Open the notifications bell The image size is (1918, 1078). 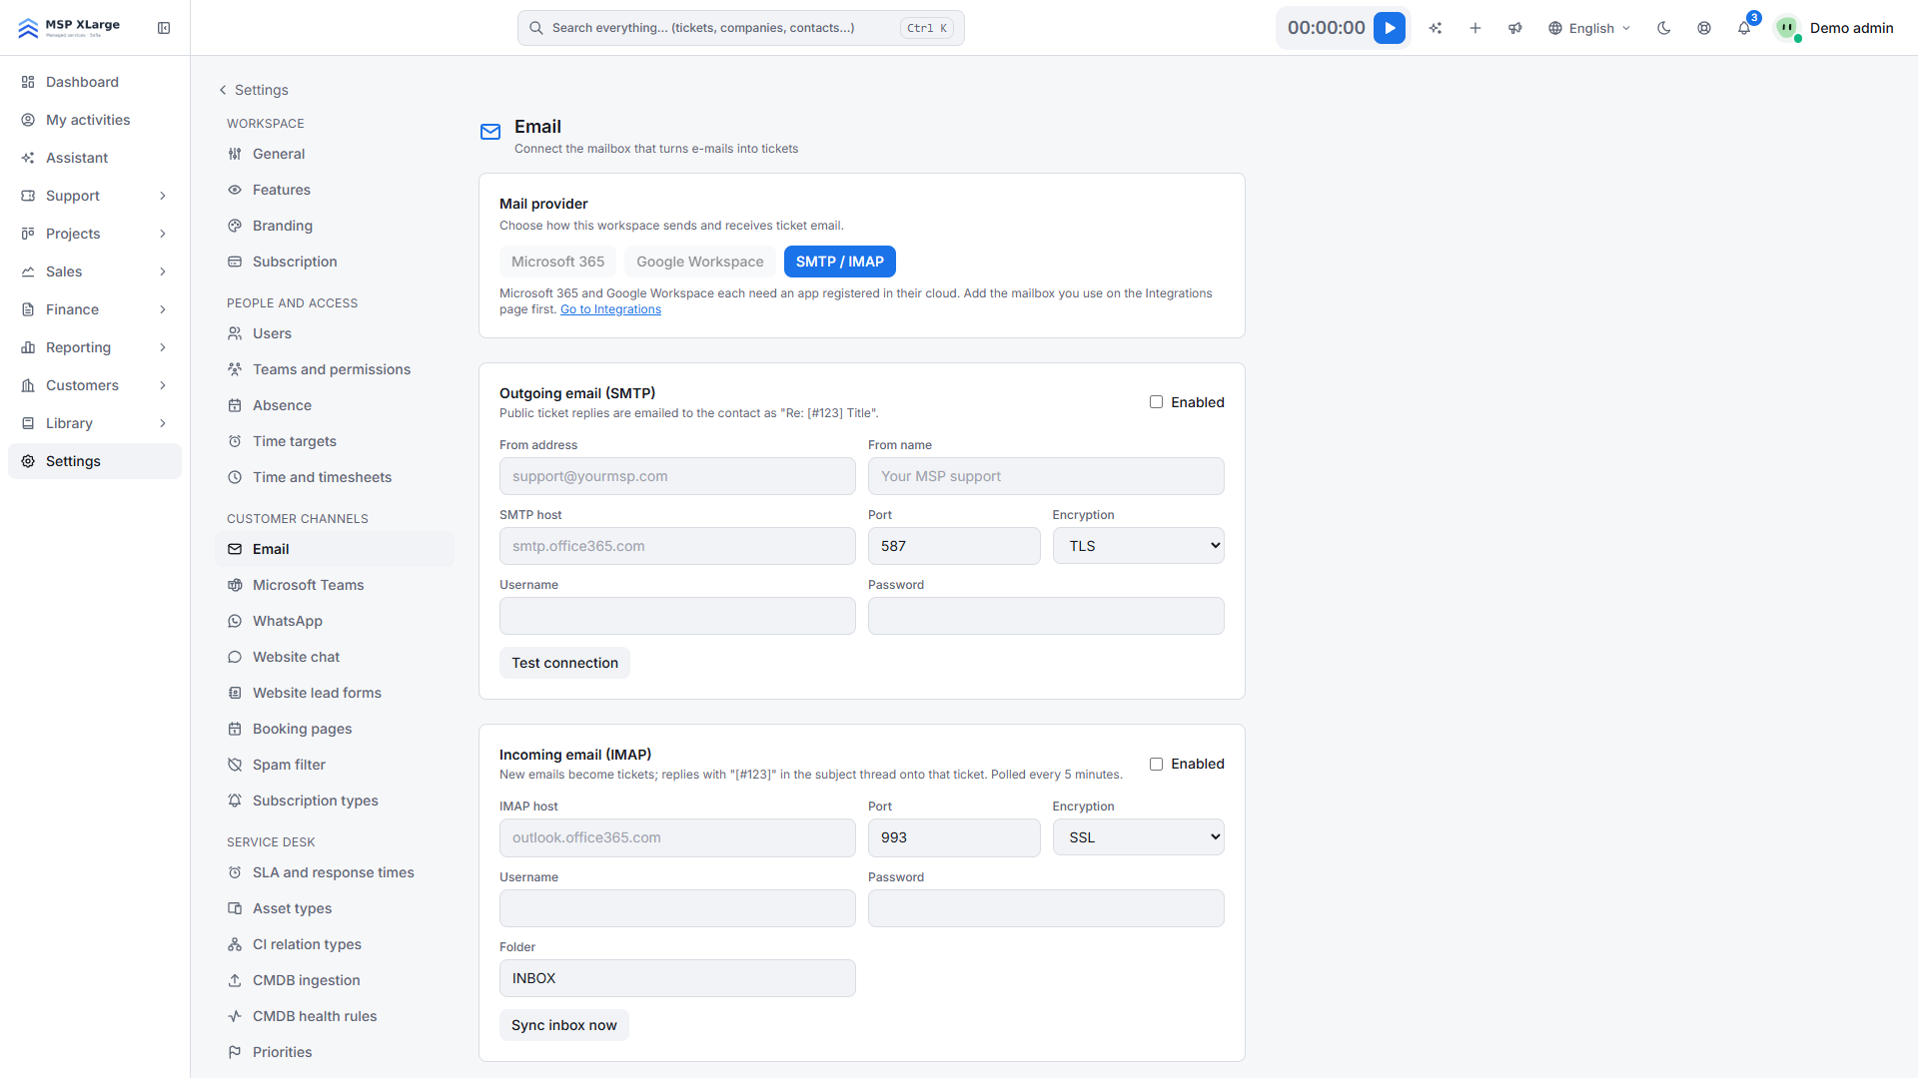click(x=1744, y=28)
